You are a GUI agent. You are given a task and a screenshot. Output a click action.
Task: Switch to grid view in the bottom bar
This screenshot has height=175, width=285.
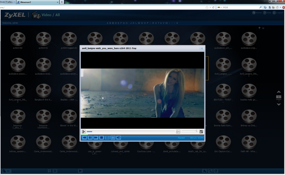[49, 171]
